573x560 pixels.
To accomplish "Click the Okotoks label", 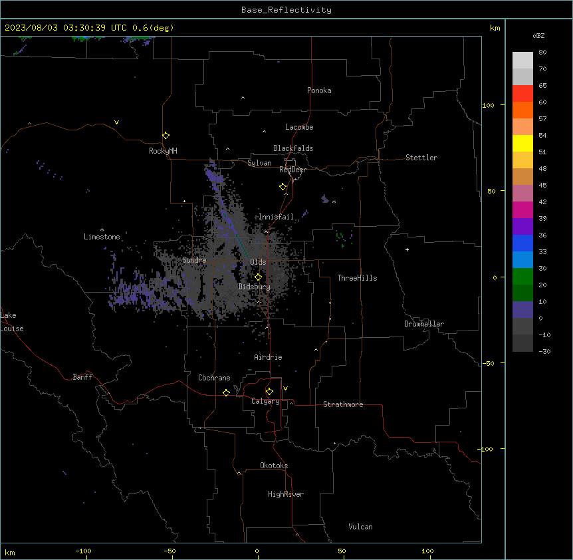I will click(x=274, y=466).
